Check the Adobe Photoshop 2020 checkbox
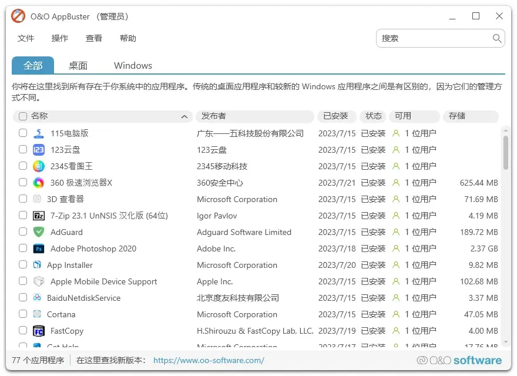The height and width of the screenshot is (376, 517). point(23,248)
